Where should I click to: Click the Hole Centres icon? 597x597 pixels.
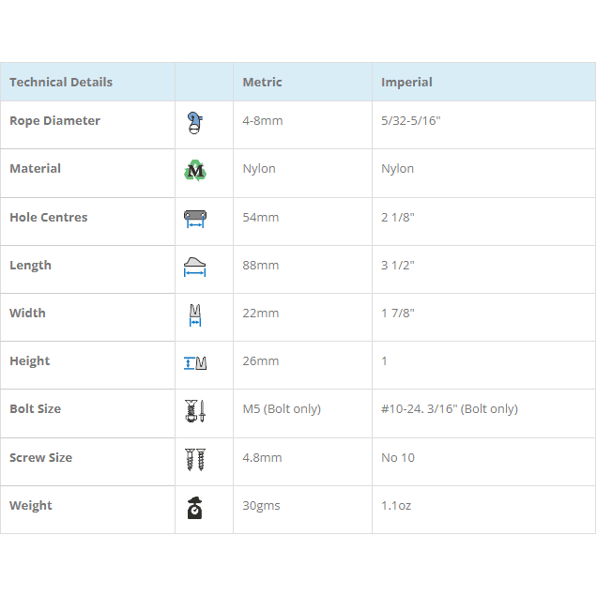pos(194,218)
